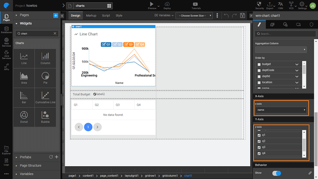
Task: Toggle the Show behavior switch
Action: (277, 173)
